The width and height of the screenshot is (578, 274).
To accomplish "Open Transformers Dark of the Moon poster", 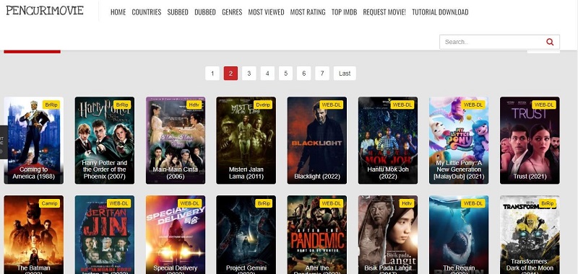I will coord(530,234).
